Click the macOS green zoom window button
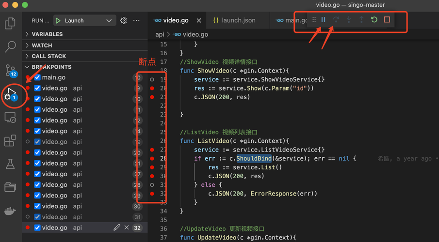The height and width of the screenshot is (242, 439). click(25, 5)
